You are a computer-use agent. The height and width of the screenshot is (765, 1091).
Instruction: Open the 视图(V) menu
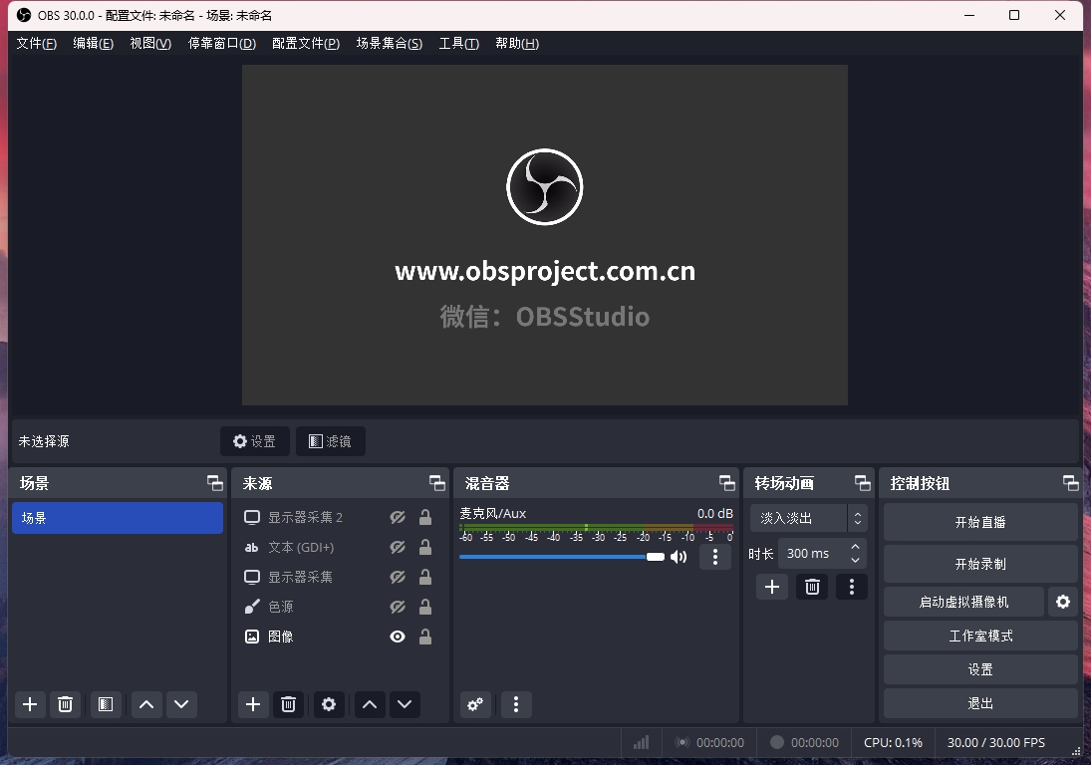pos(150,43)
